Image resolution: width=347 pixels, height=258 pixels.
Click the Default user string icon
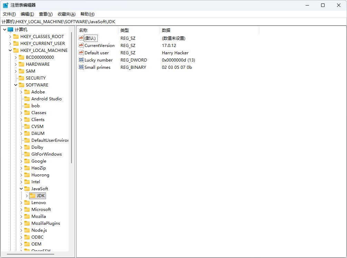pyautogui.click(x=81, y=53)
